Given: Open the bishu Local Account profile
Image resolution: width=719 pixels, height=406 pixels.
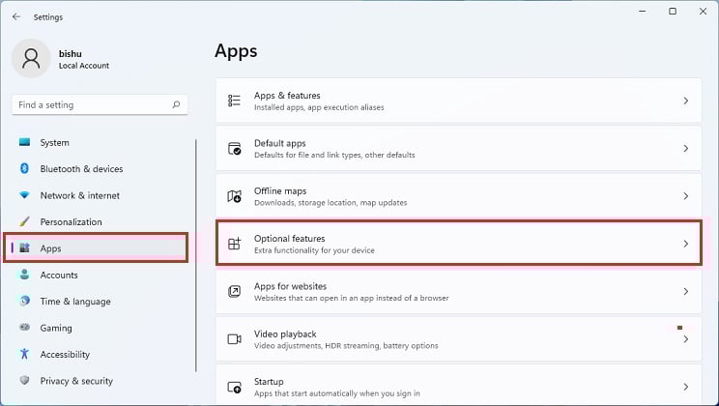Looking at the screenshot, I should 61,59.
